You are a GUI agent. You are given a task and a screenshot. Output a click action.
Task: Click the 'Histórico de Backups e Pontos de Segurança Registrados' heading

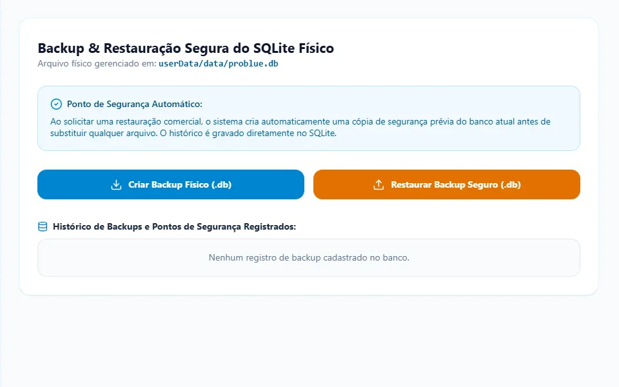click(175, 226)
